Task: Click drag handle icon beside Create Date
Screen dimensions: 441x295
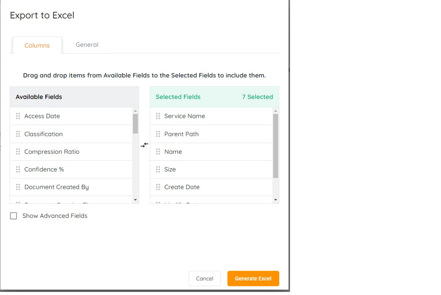Action: tap(158, 187)
